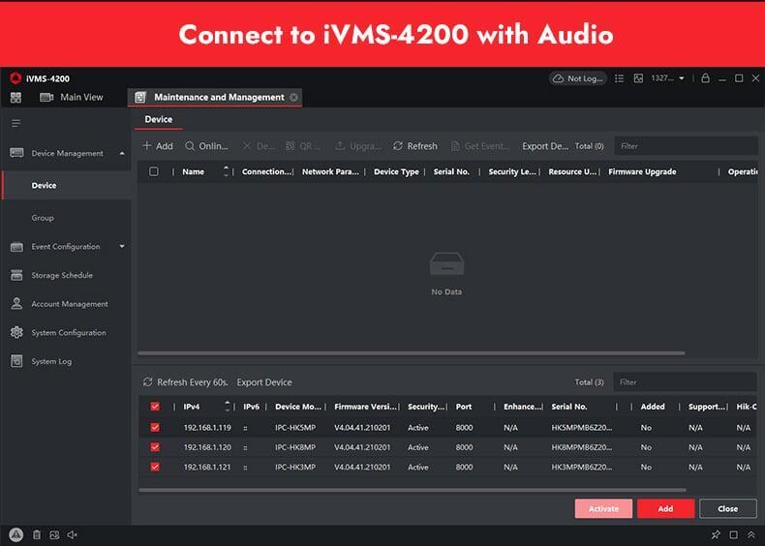Click the Activate button
The width and height of the screenshot is (765, 546).
[603, 508]
